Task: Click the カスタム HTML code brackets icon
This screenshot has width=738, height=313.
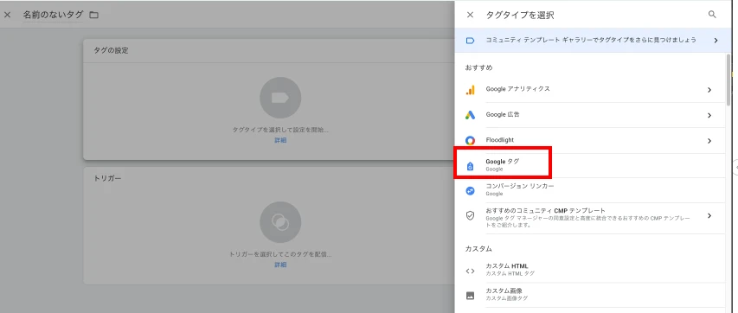Action: tap(470, 271)
